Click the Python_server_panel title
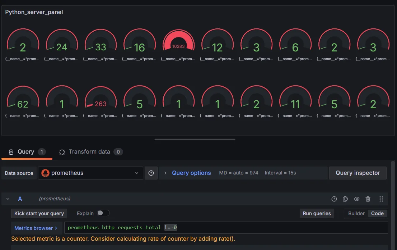The height and width of the screenshot is (250, 397). pyautogui.click(x=34, y=12)
